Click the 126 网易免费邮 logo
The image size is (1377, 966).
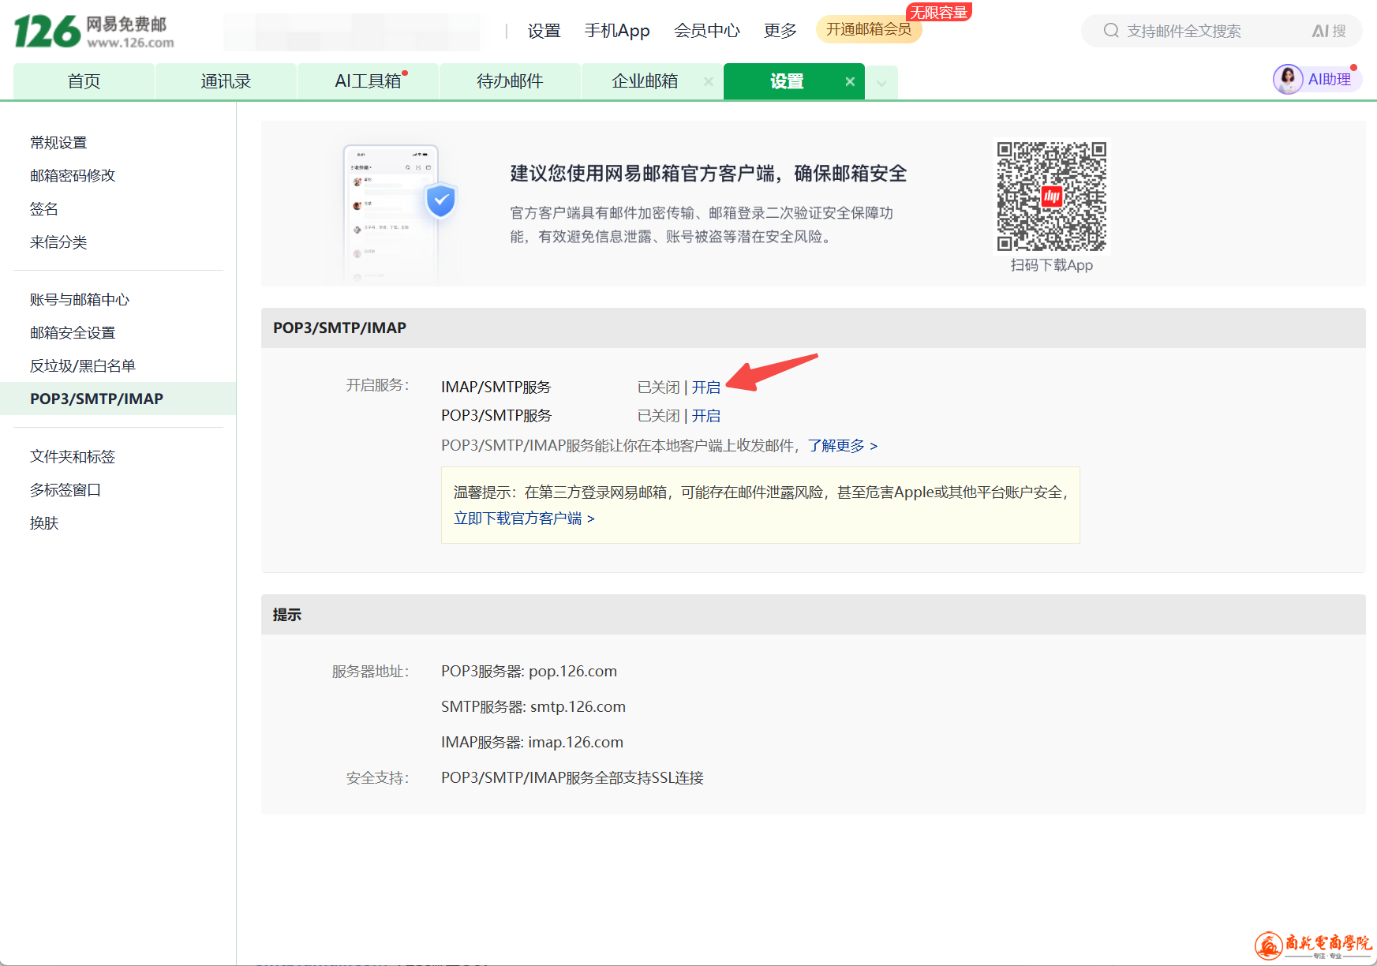[94, 32]
